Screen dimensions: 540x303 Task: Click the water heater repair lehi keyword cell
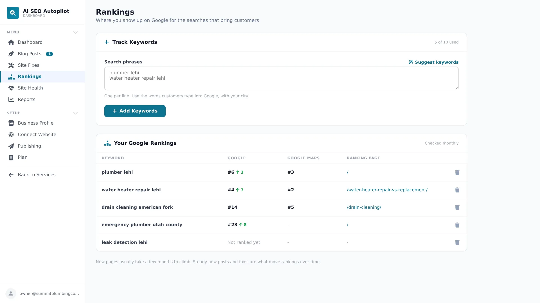tap(131, 190)
